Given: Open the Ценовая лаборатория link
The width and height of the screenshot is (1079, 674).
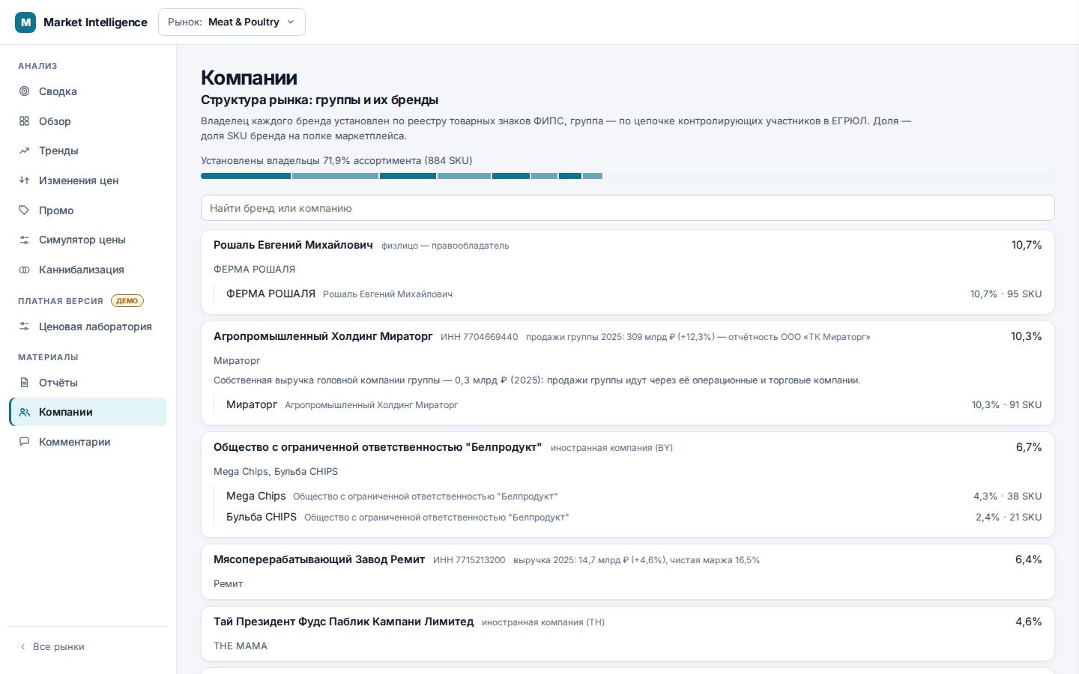Looking at the screenshot, I should pyautogui.click(x=88, y=327).
